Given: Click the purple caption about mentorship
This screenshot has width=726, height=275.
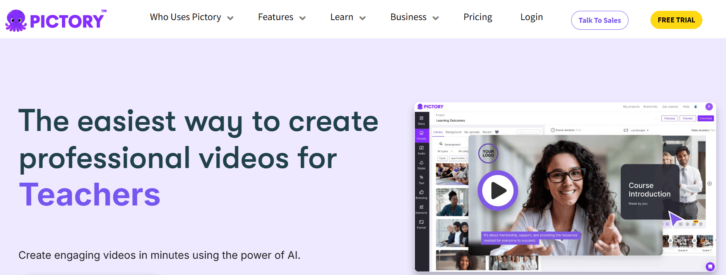Looking at the screenshot, I should pyautogui.click(x=530, y=238).
